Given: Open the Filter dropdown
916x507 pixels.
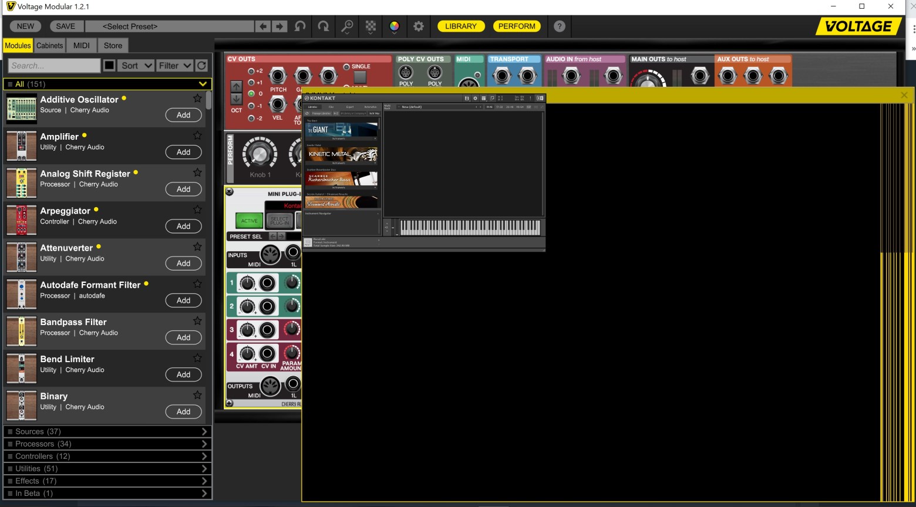Looking at the screenshot, I should pos(174,66).
